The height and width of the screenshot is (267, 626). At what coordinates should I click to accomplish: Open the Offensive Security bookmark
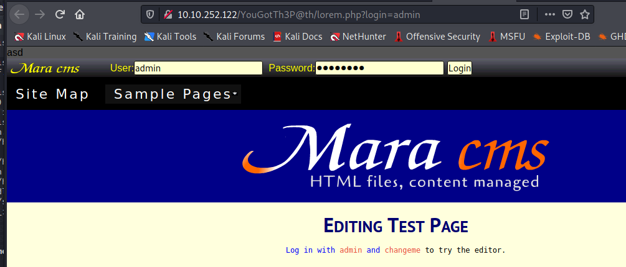(437, 37)
